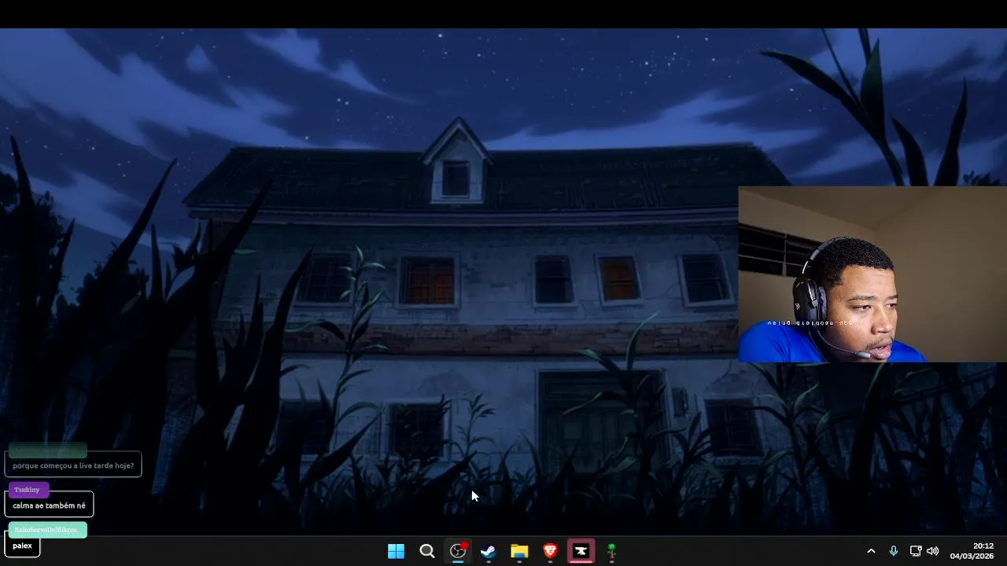Open File Explorer folder icon
Image resolution: width=1007 pixels, height=566 pixels.
(519, 551)
